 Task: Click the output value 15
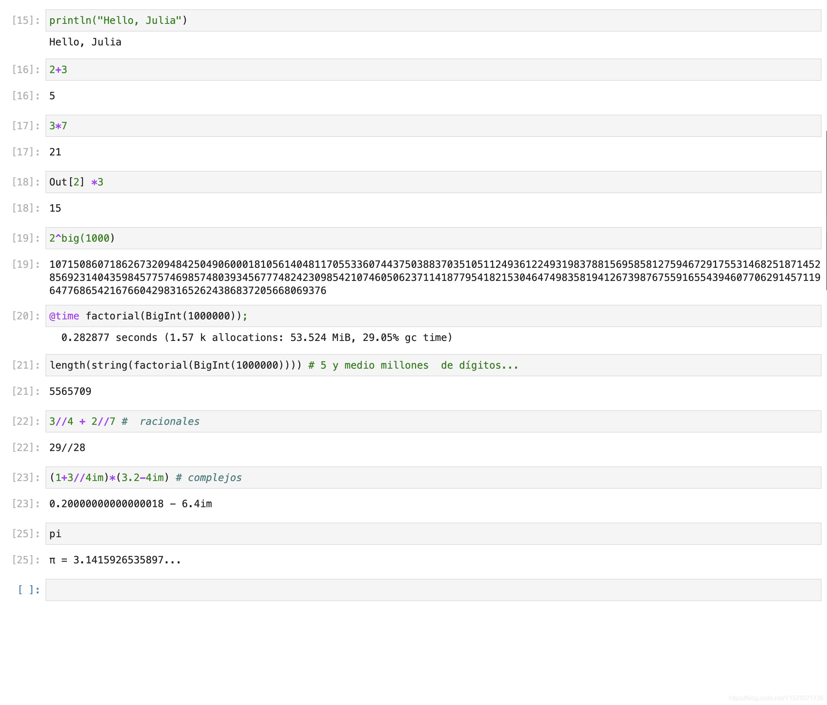55,209
